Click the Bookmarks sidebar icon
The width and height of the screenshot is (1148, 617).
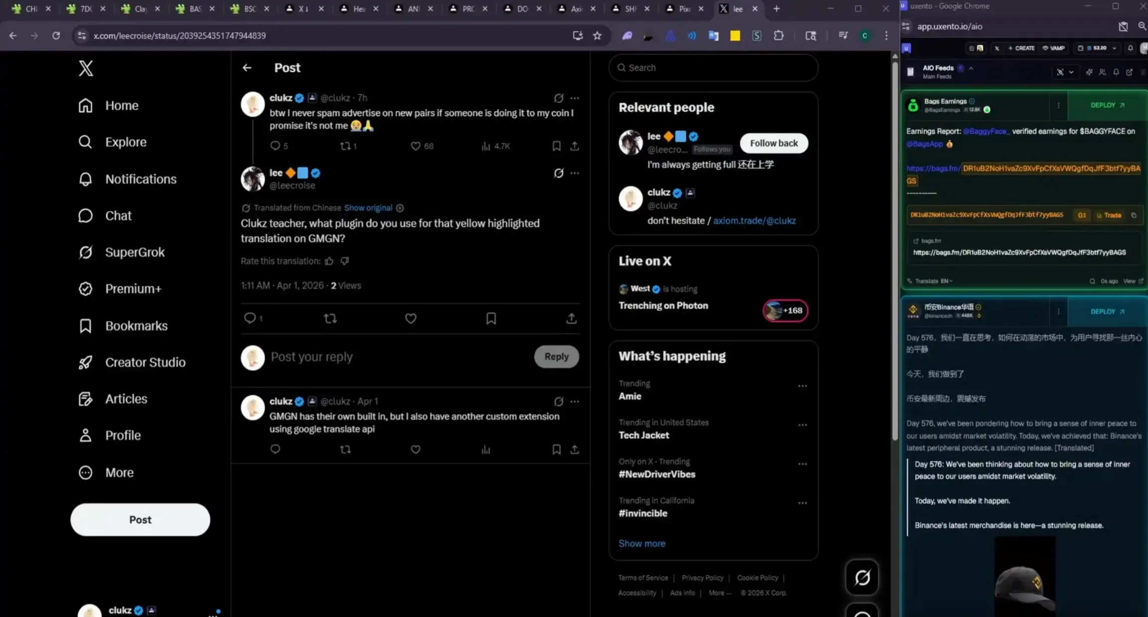click(x=86, y=326)
